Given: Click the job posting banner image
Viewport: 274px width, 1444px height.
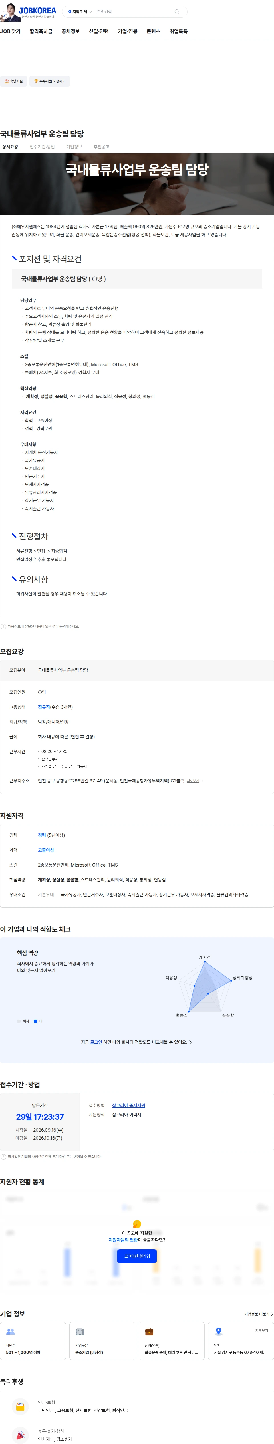Looking at the screenshot, I should 137,184.
